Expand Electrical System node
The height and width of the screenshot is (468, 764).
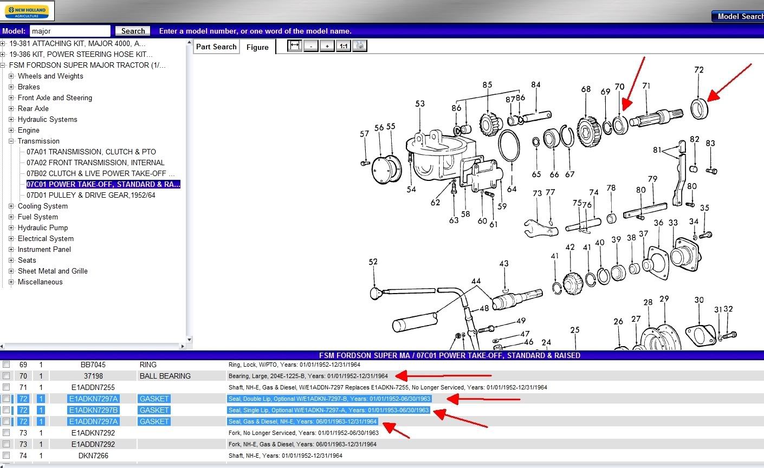click(x=11, y=238)
